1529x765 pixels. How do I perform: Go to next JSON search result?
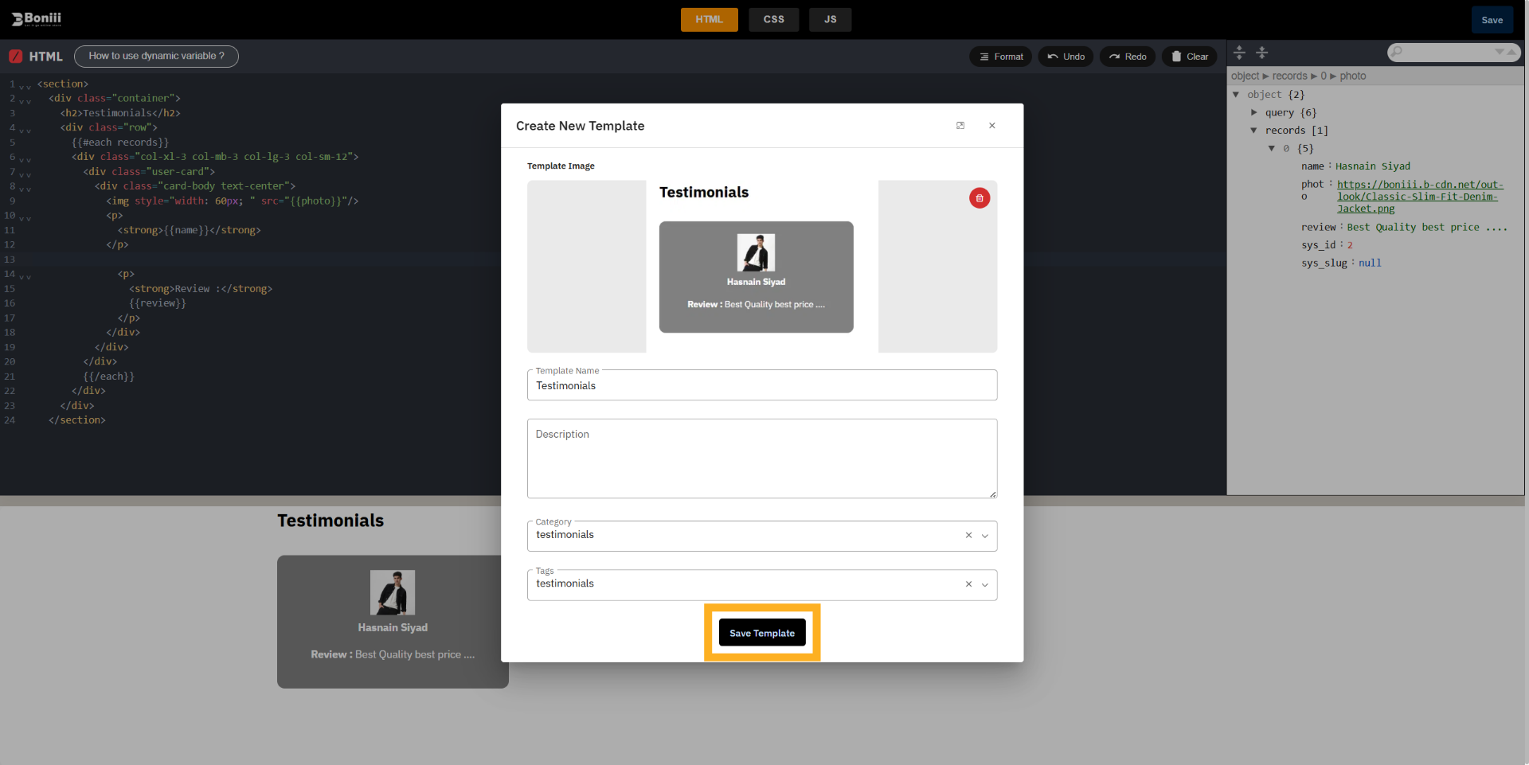coord(1500,52)
